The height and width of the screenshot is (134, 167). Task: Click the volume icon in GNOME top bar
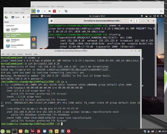pos(158,16)
